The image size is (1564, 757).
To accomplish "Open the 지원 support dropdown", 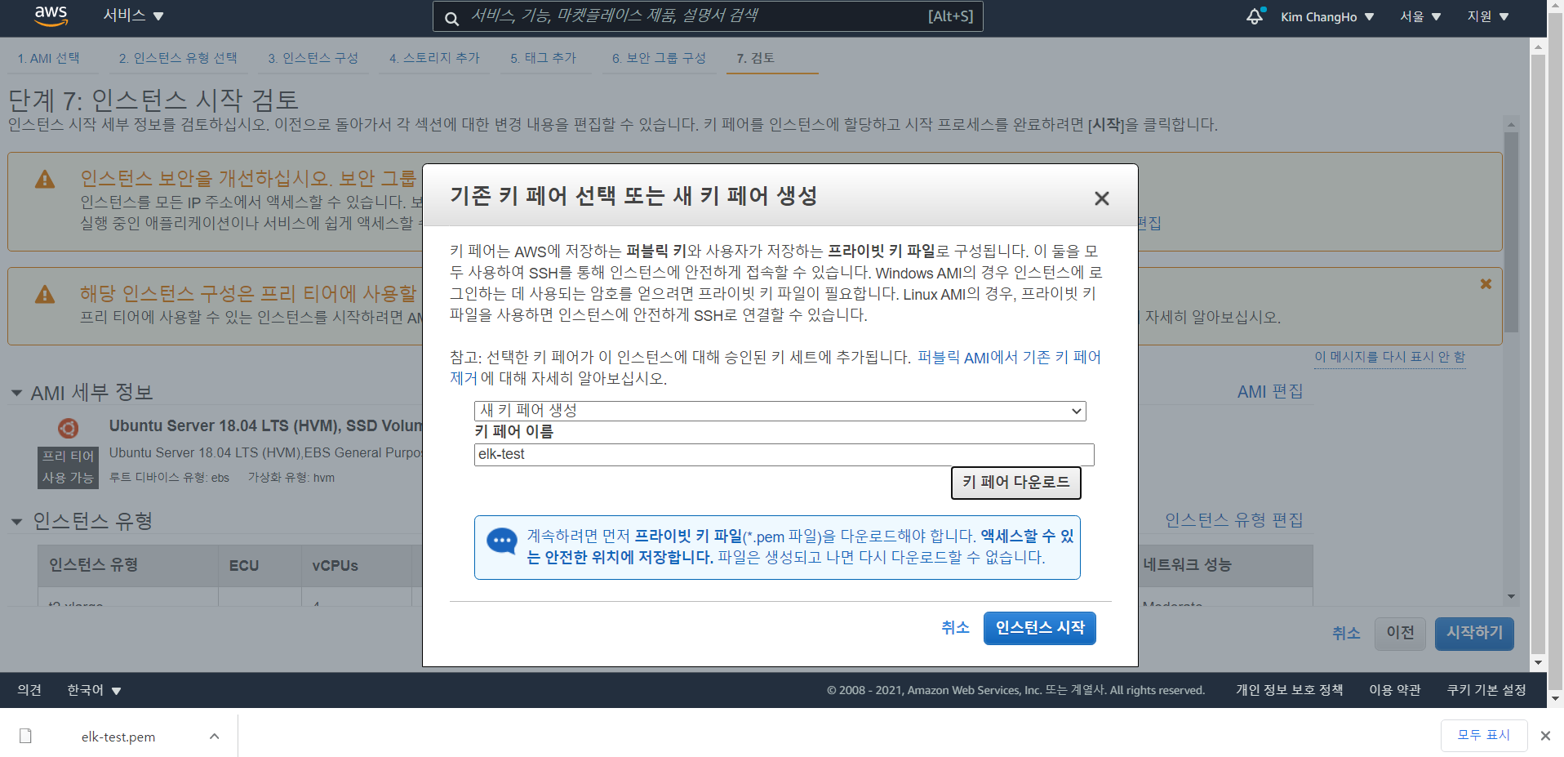I will point(1487,16).
